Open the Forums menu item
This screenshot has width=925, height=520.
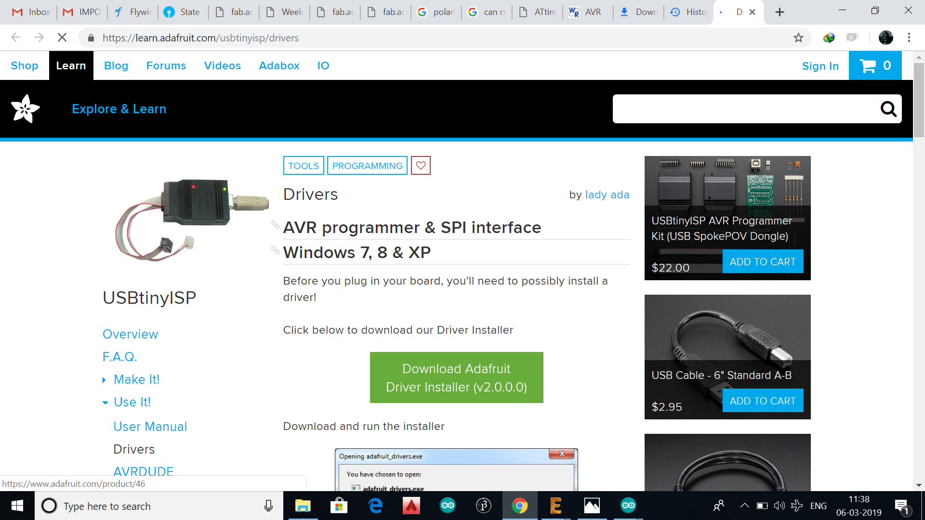166,65
